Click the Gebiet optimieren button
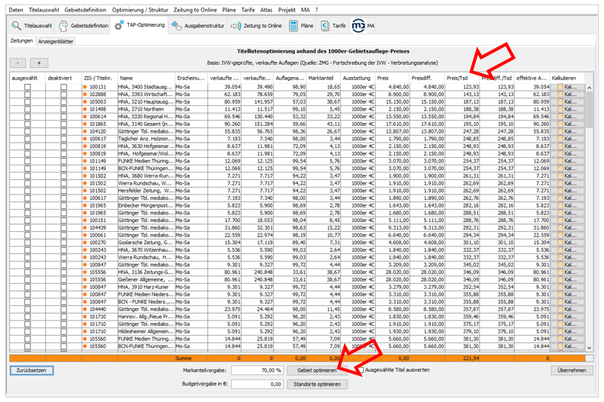This screenshot has width=604, height=402. [312, 370]
